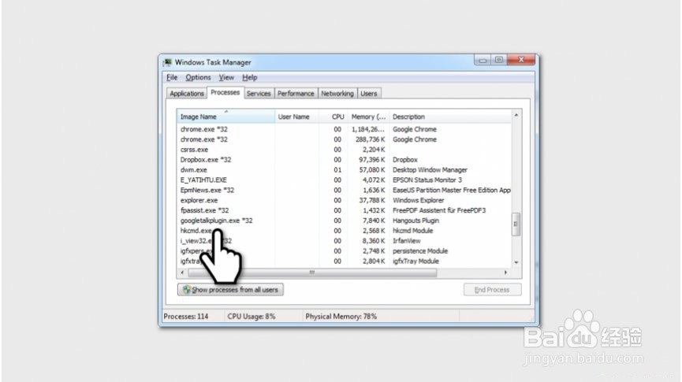This screenshot has width=682, height=382.
Task: Switch to the Services tab
Action: tap(259, 94)
